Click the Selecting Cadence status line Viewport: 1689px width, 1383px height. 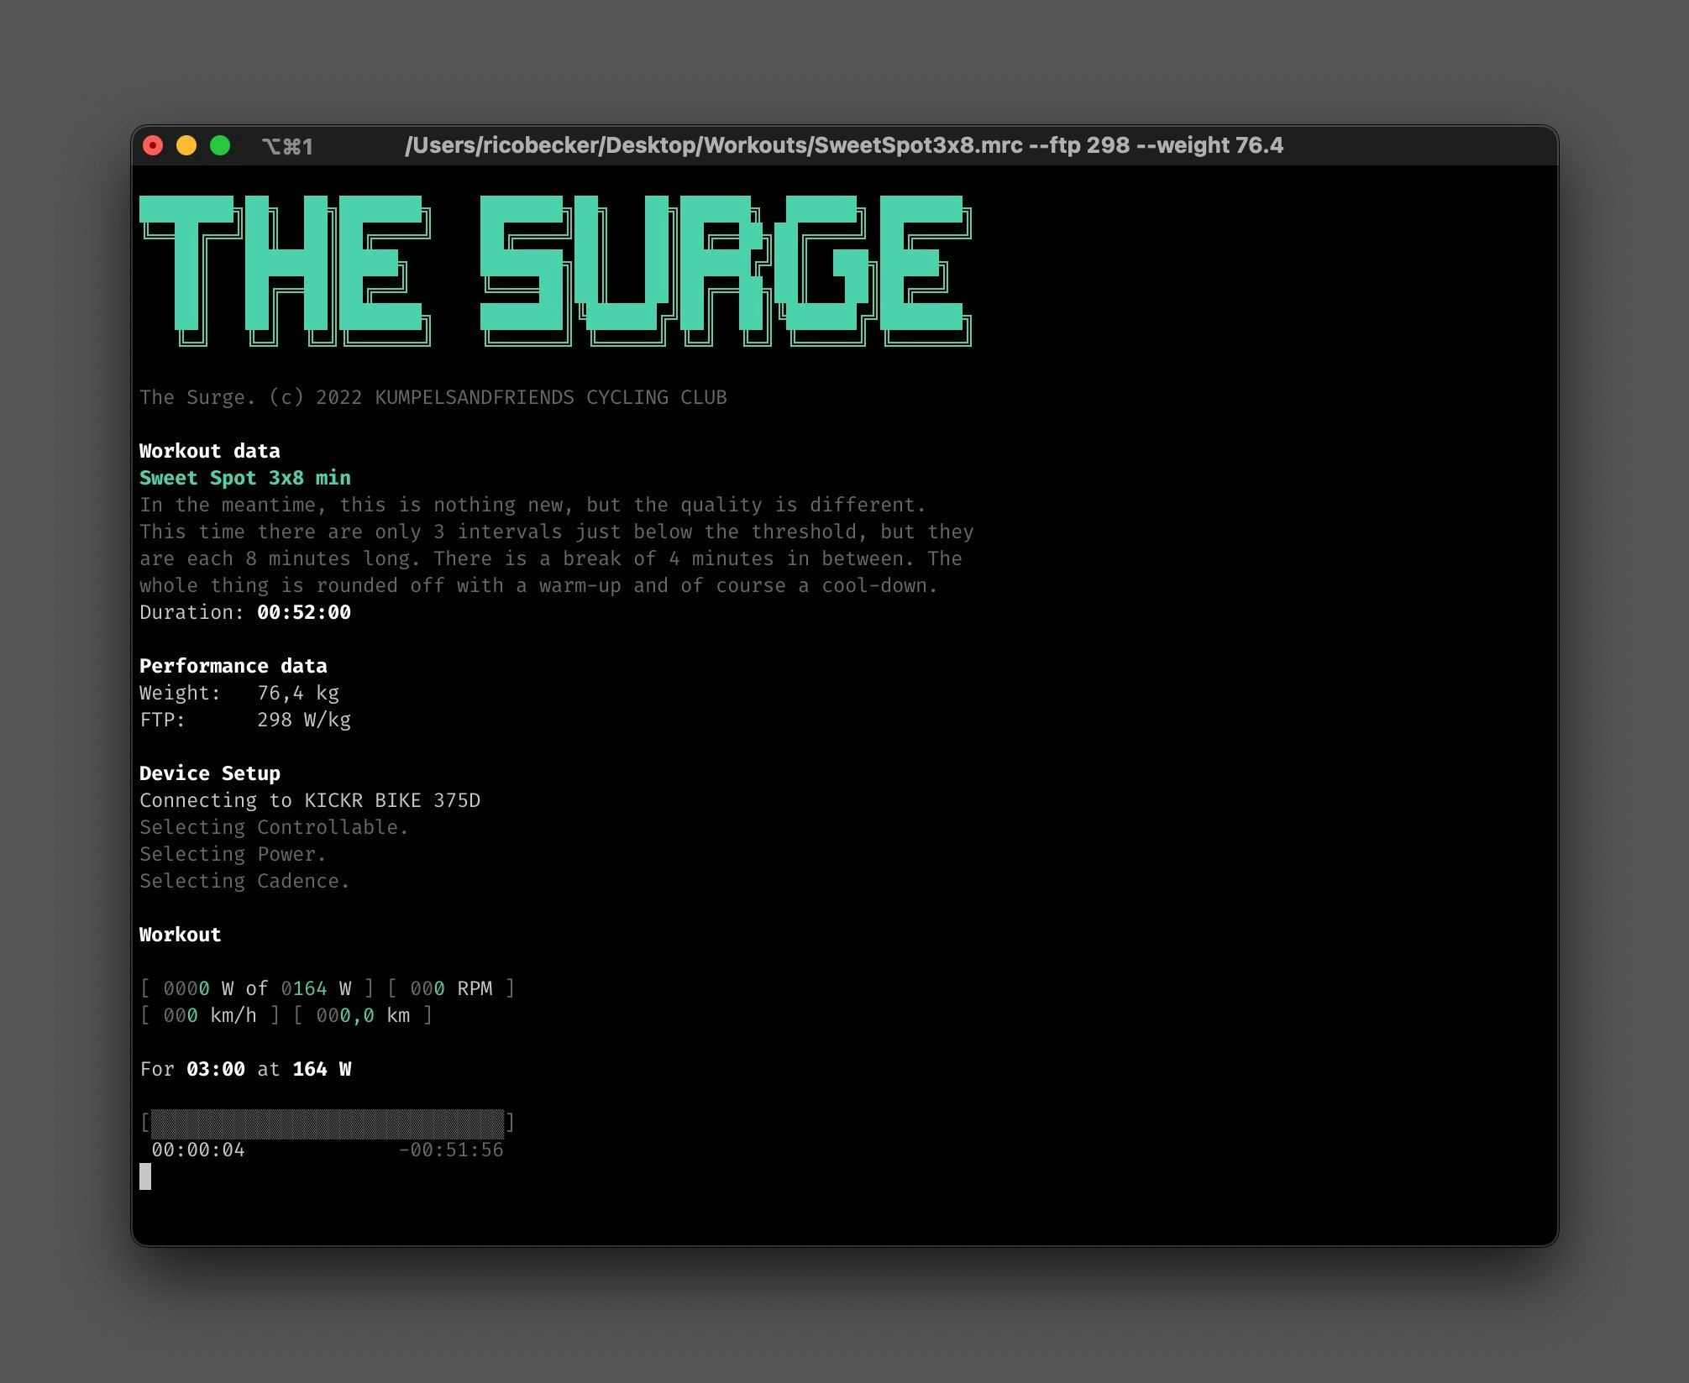pyautogui.click(x=244, y=881)
